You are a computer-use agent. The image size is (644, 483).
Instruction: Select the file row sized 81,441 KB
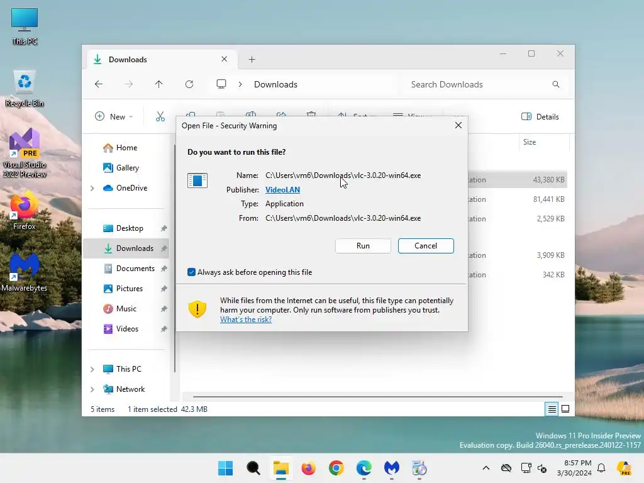[x=518, y=199]
